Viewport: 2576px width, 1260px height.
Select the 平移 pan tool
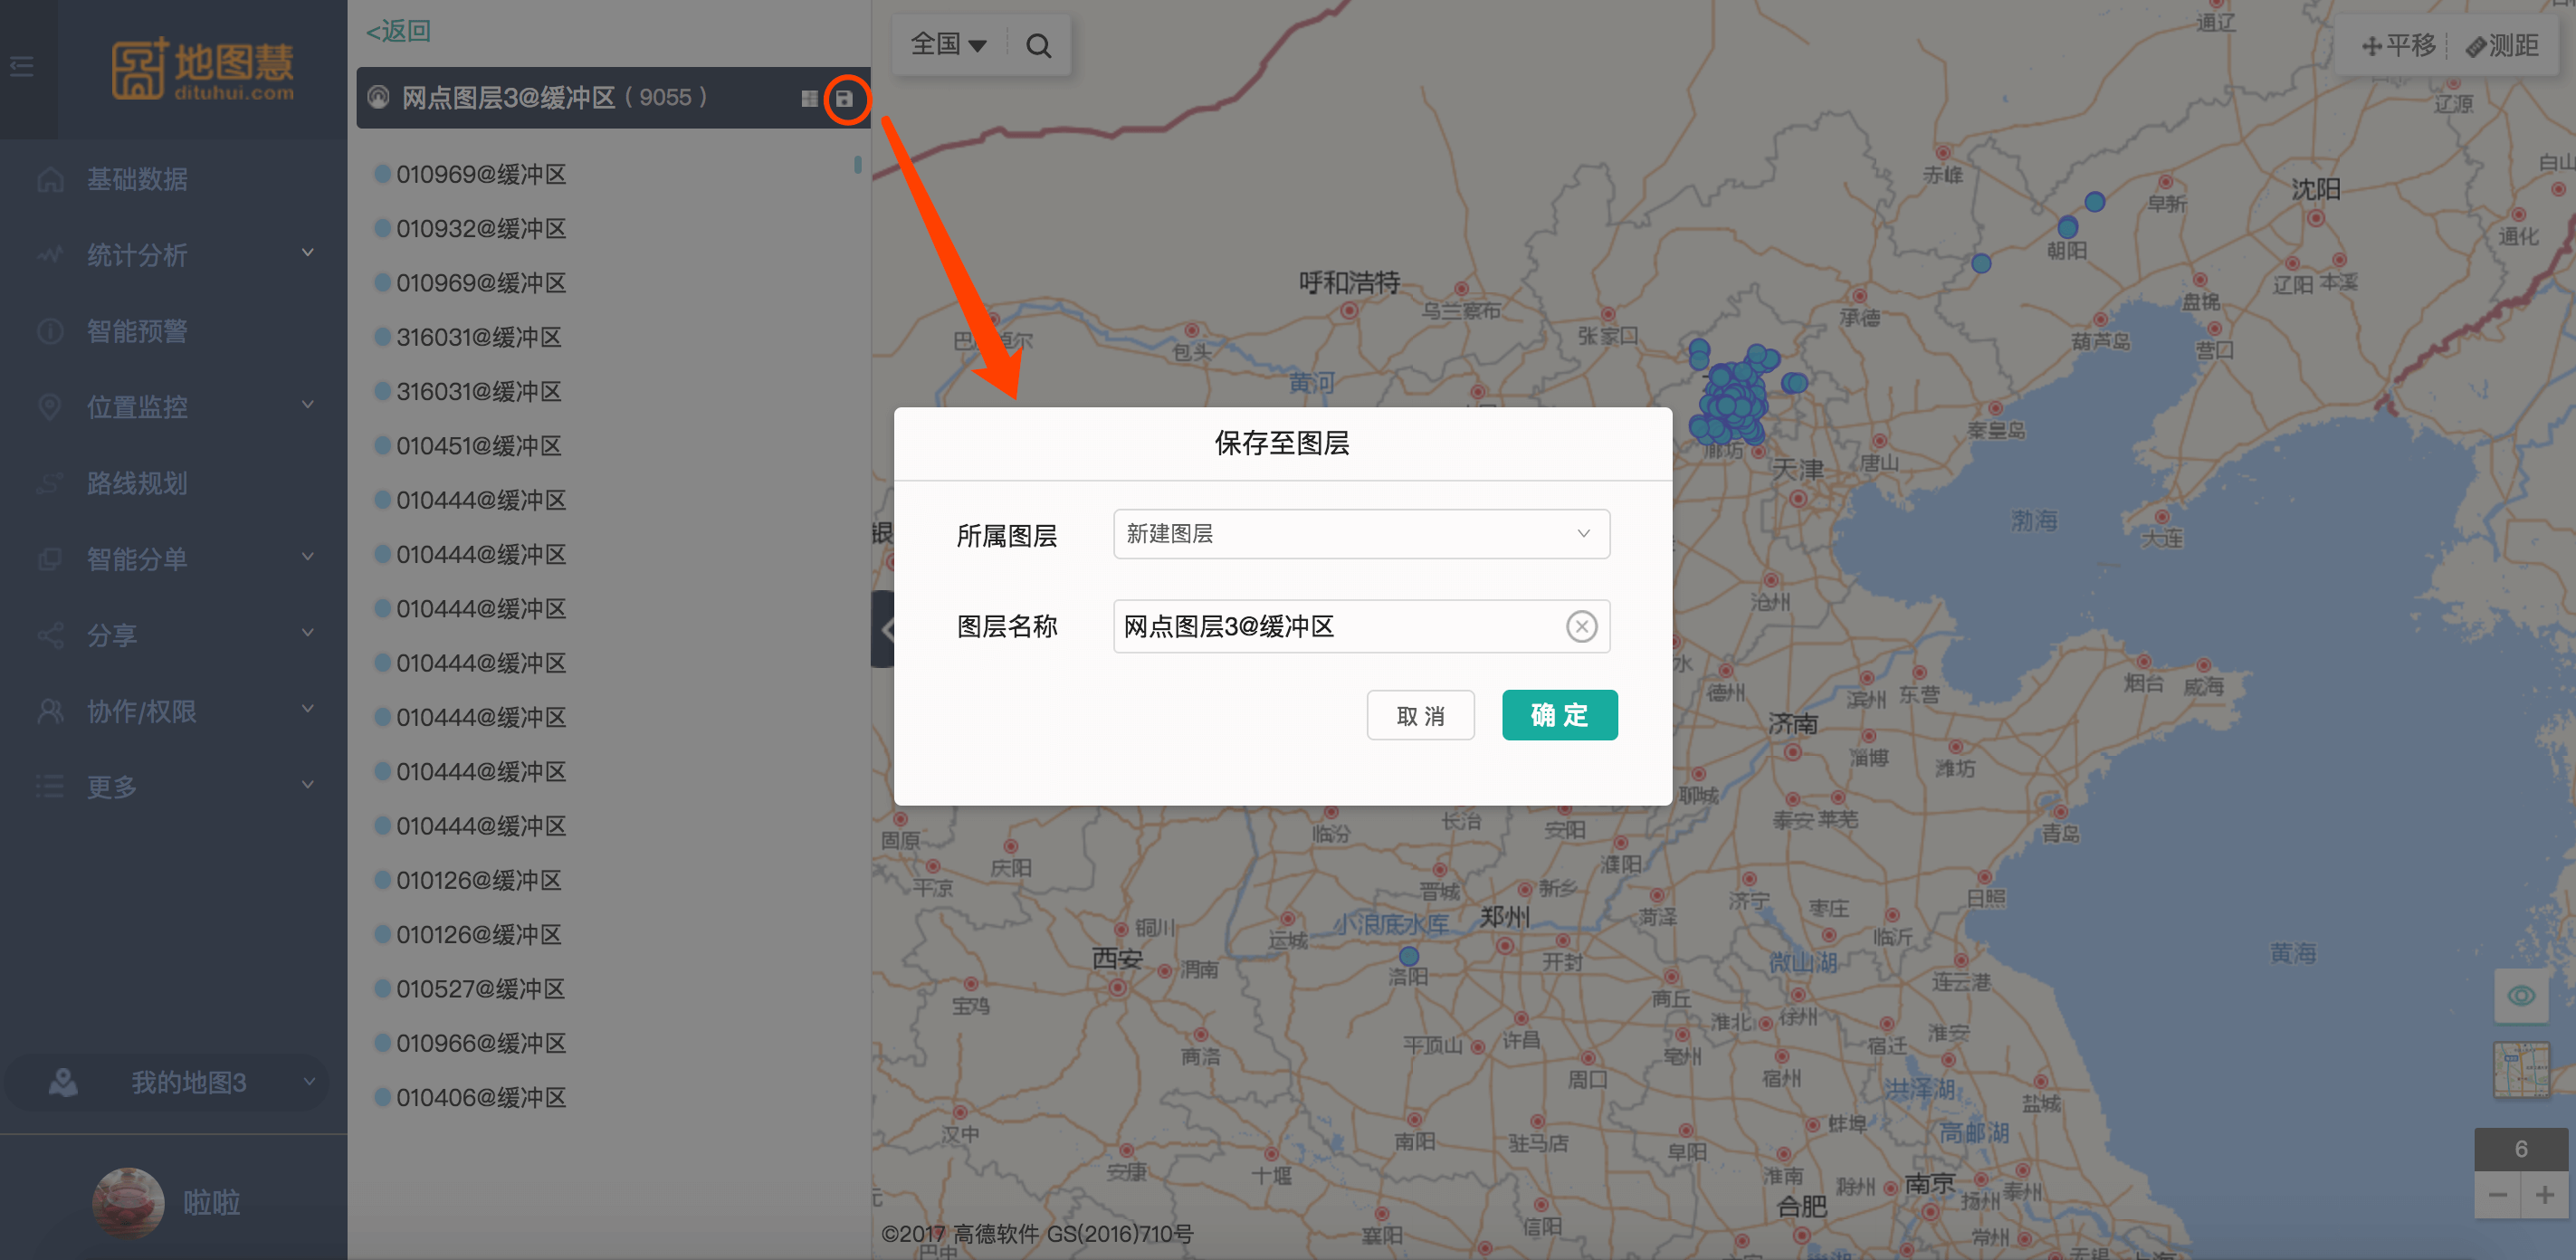tap(2399, 46)
